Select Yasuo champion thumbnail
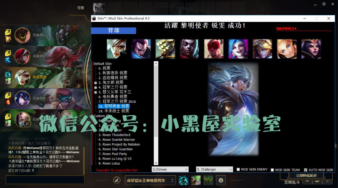338x188 pixels. tap(141, 49)
